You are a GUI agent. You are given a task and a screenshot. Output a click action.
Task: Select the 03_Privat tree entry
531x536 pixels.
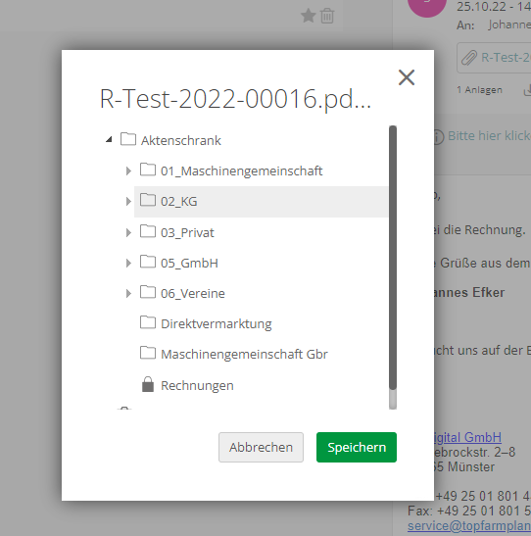click(187, 232)
